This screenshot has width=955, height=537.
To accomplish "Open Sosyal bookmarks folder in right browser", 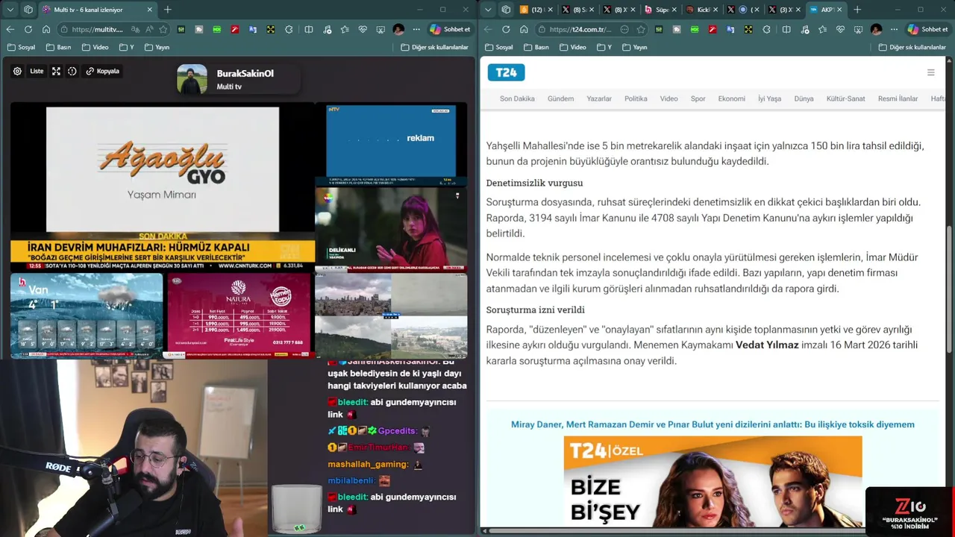I will pyautogui.click(x=498, y=47).
